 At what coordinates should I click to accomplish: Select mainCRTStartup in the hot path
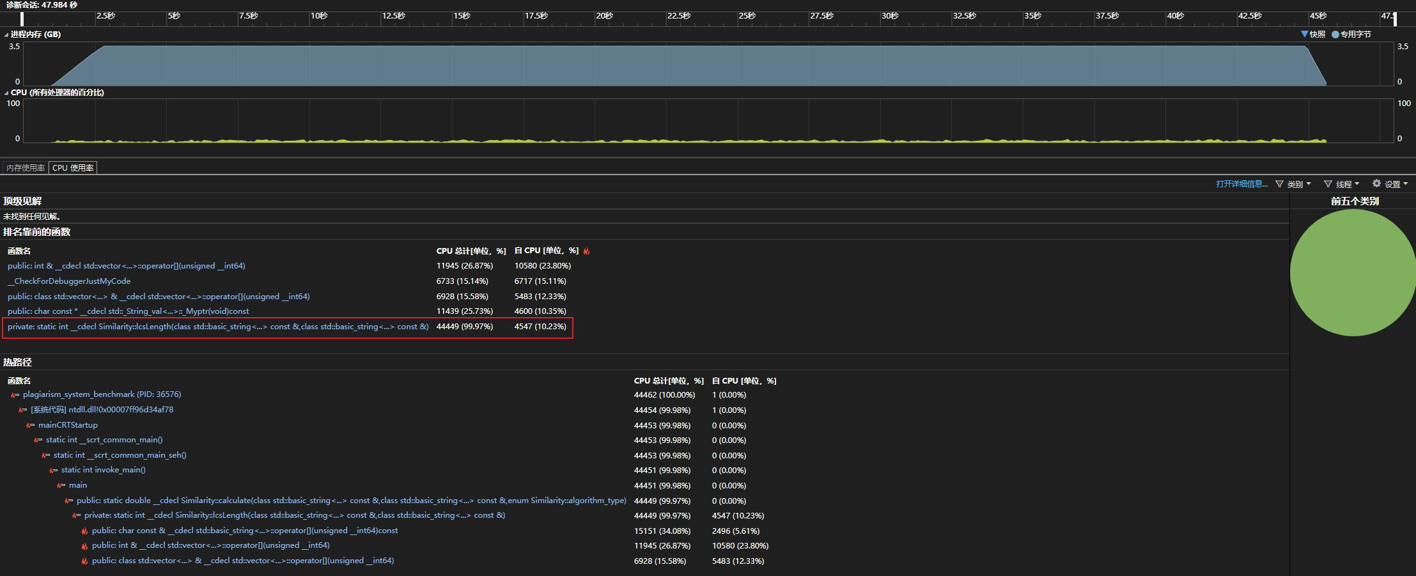[68, 425]
